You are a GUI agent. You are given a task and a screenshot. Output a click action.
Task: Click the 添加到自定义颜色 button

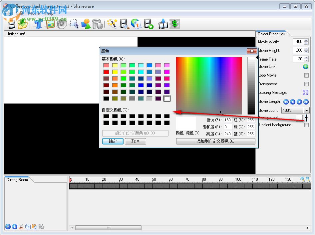coord(215,141)
